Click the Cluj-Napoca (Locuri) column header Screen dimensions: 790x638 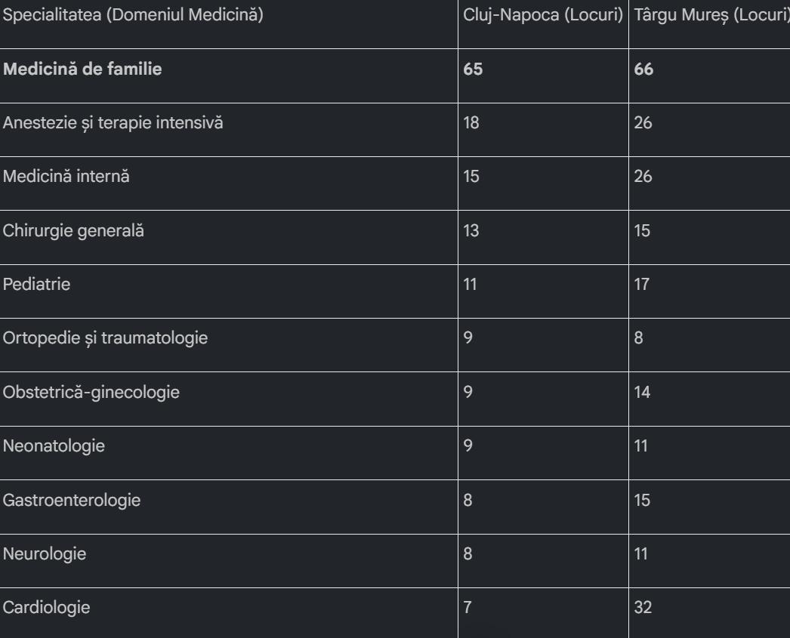tap(544, 17)
